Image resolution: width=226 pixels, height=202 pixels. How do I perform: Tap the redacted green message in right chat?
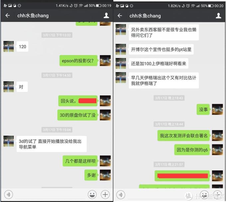pyautogui.click(x=182, y=176)
